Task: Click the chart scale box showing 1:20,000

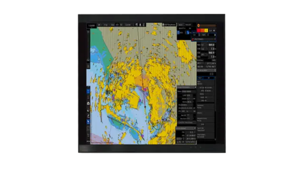Action: pos(91,26)
